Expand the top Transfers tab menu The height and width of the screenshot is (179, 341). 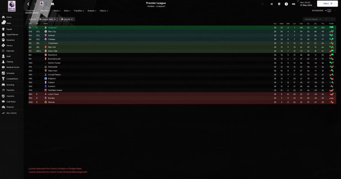point(79,11)
